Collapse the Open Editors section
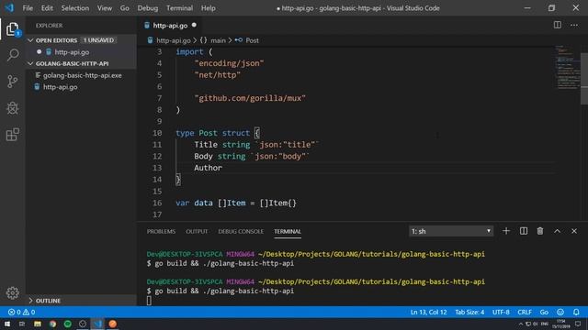Viewport: 588px width, 330px height. pyautogui.click(x=30, y=40)
